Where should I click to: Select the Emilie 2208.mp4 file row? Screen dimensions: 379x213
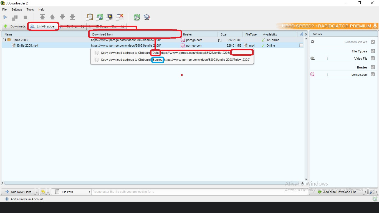point(153,45)
